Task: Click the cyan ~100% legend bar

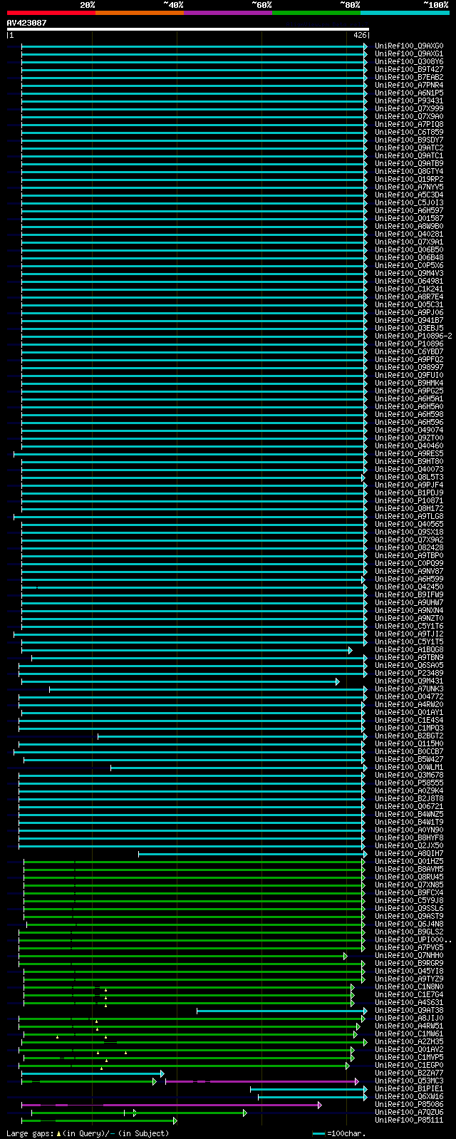Action: tap(404, 13)
